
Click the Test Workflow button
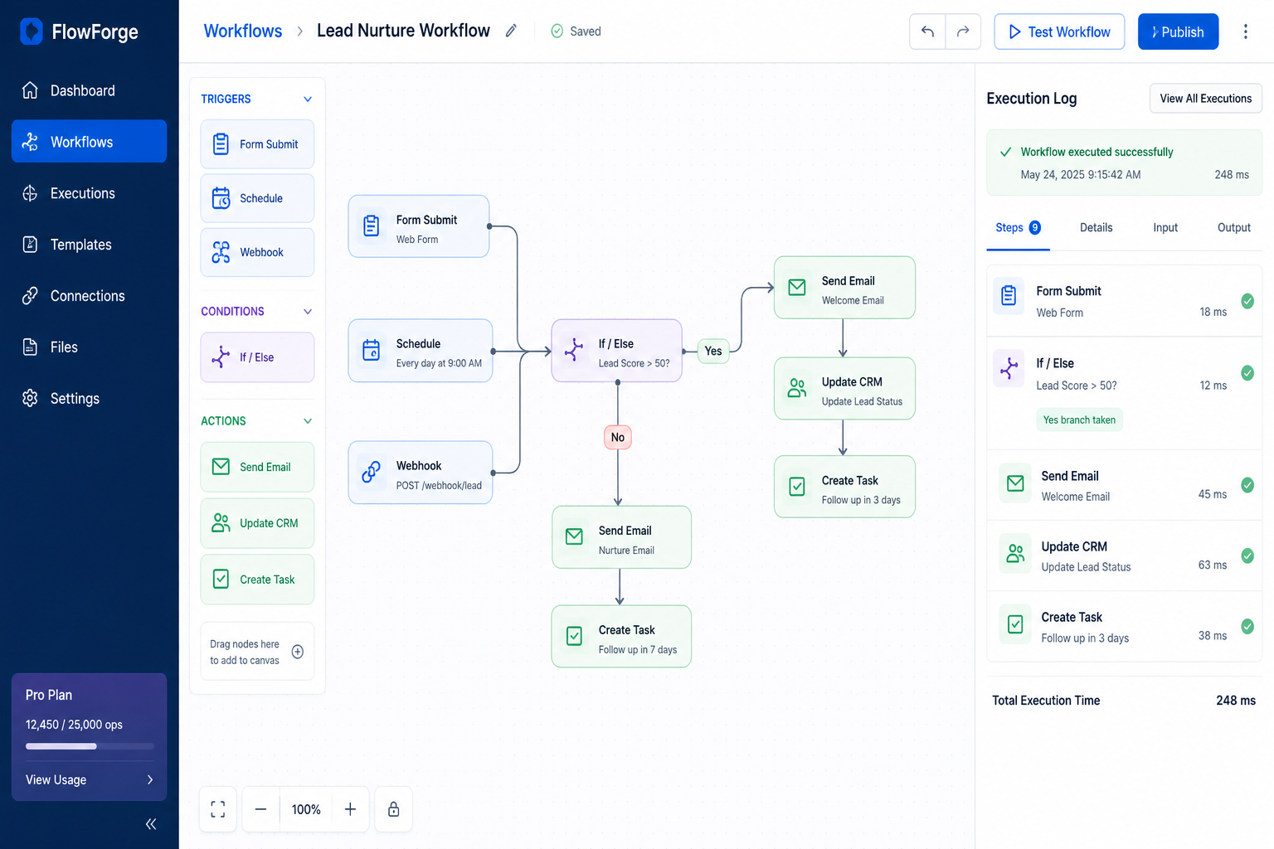coord(1059,32)
